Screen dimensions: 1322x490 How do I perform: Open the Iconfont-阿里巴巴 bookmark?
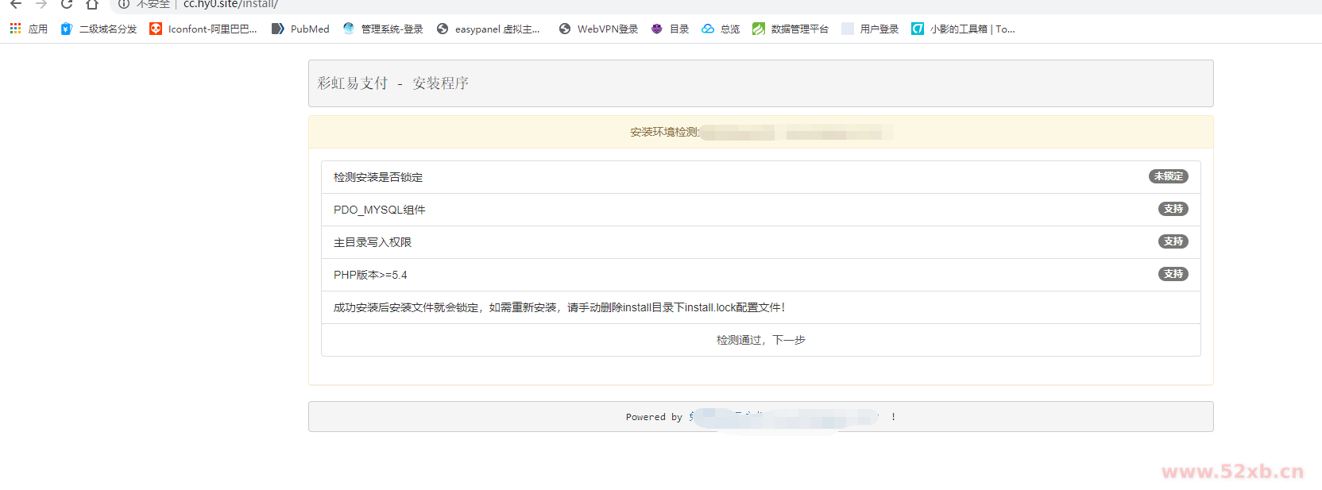[203, 29]
